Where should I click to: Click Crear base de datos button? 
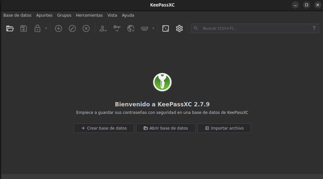[x=104, y=128]
